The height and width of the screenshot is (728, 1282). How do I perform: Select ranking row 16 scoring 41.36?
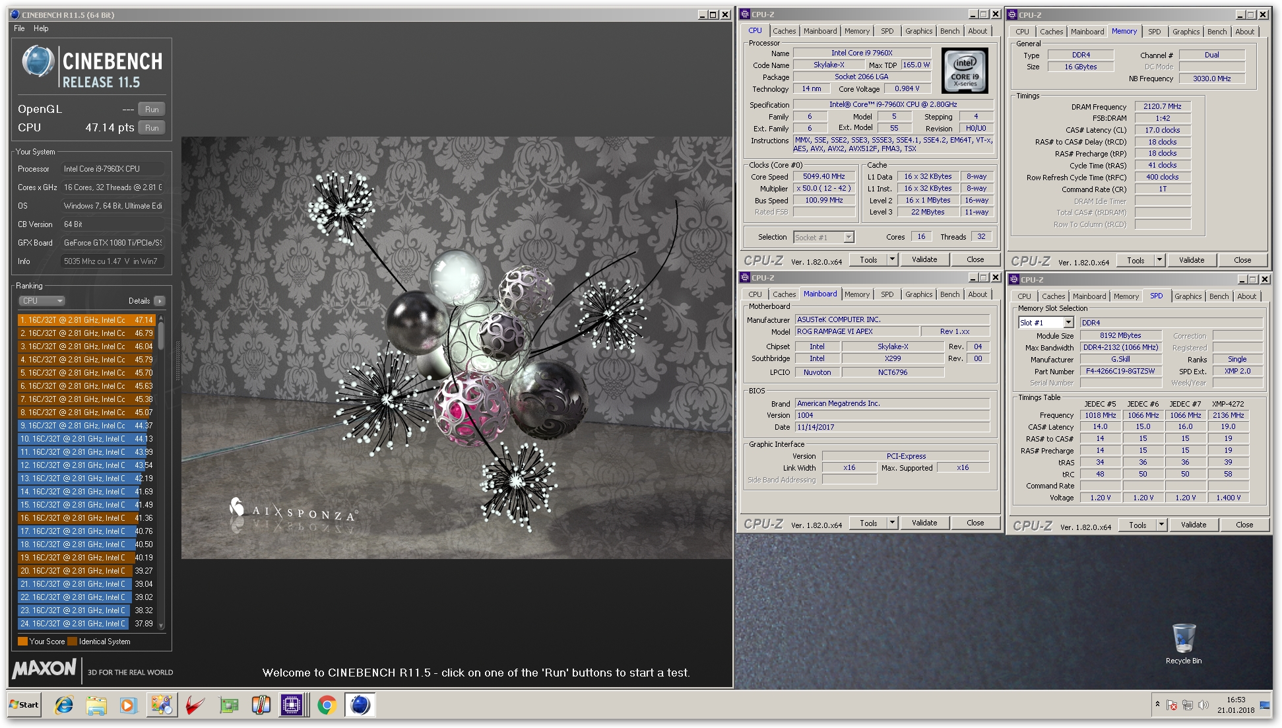coord(86,518)
